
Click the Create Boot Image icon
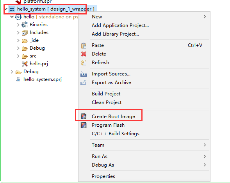[84, 117]
